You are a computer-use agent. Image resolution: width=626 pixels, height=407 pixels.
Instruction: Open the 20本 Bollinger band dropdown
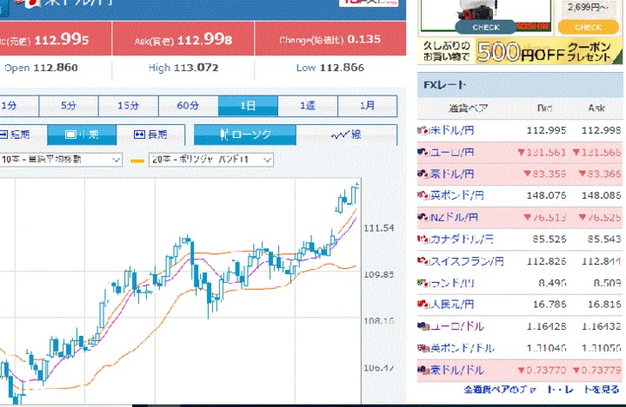211,160
